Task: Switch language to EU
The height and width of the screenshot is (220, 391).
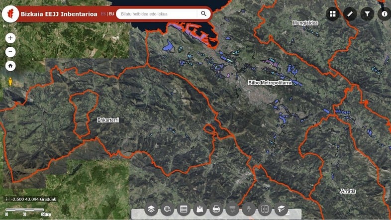Action: click(111, 14)
